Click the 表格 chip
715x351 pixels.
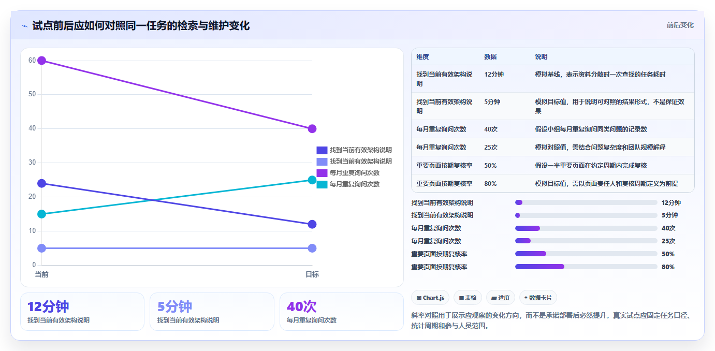pyautogui.click(x=468, y=298)
